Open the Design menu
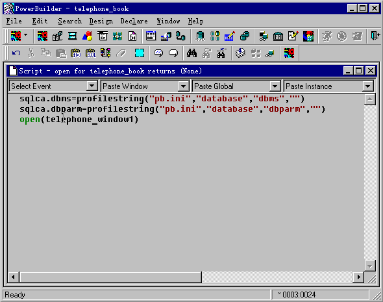The width and height of the screenshot is (383, 302). 101,21
